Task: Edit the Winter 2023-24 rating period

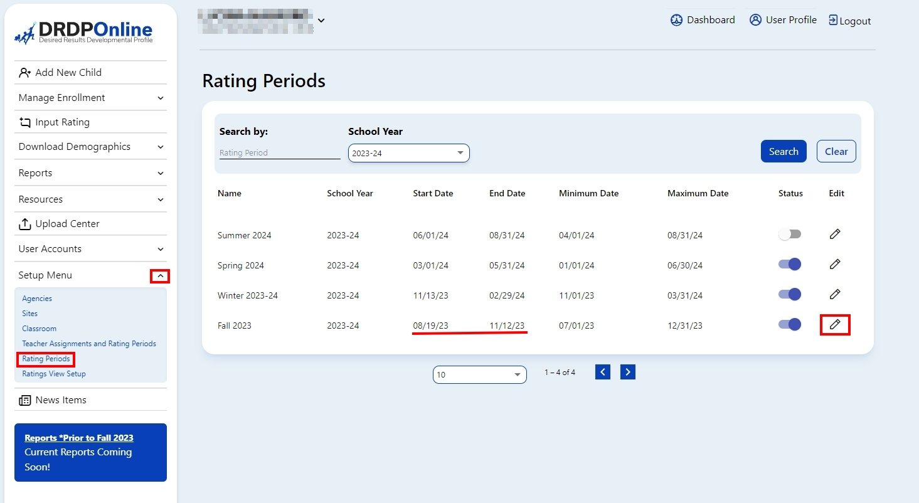Action: [835, 294]
